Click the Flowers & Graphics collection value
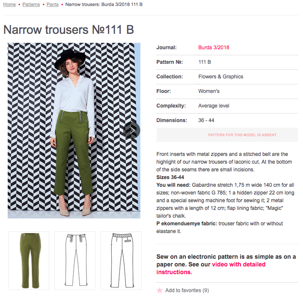The width and height of the screenshot is (303, 296). (x=221, y=77)
